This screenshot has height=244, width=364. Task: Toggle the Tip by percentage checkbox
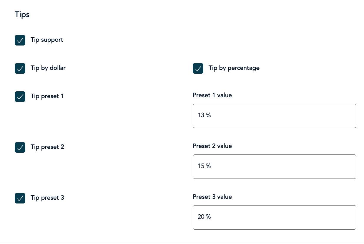(198, 68)
